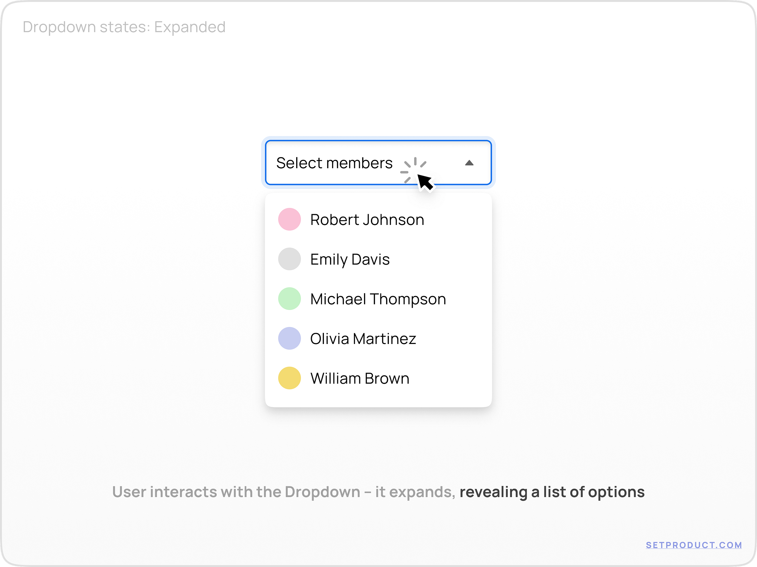
Task: Click Michael Thompson's green avatar circle
Action: tap(289, 298)
